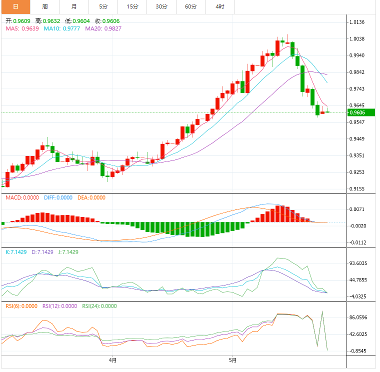Click the 93.6035 KDJ axis label

358,263
